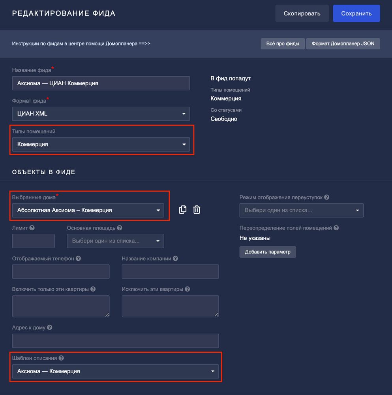Click help icon beside Название компании
The width and height of the screenshot is (392, 395).
[x=175, y=259]
